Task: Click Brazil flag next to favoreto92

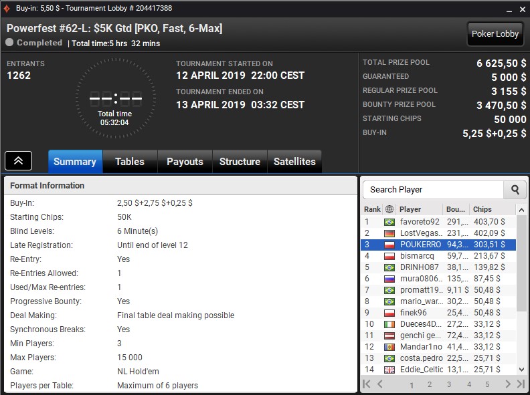Action: coord(389,222)
